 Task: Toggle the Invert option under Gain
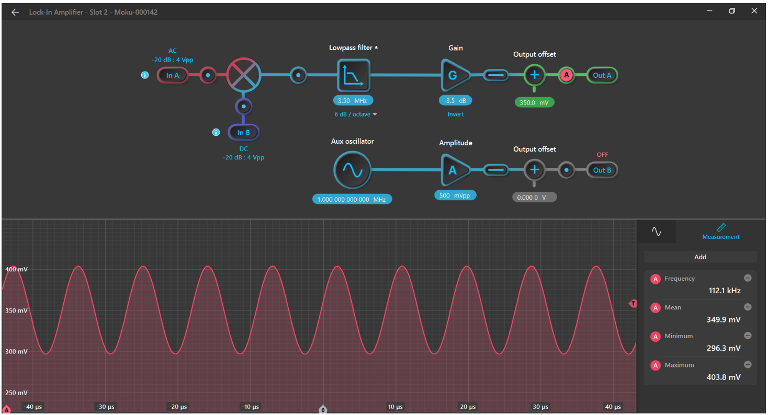(x=455, y=114)
